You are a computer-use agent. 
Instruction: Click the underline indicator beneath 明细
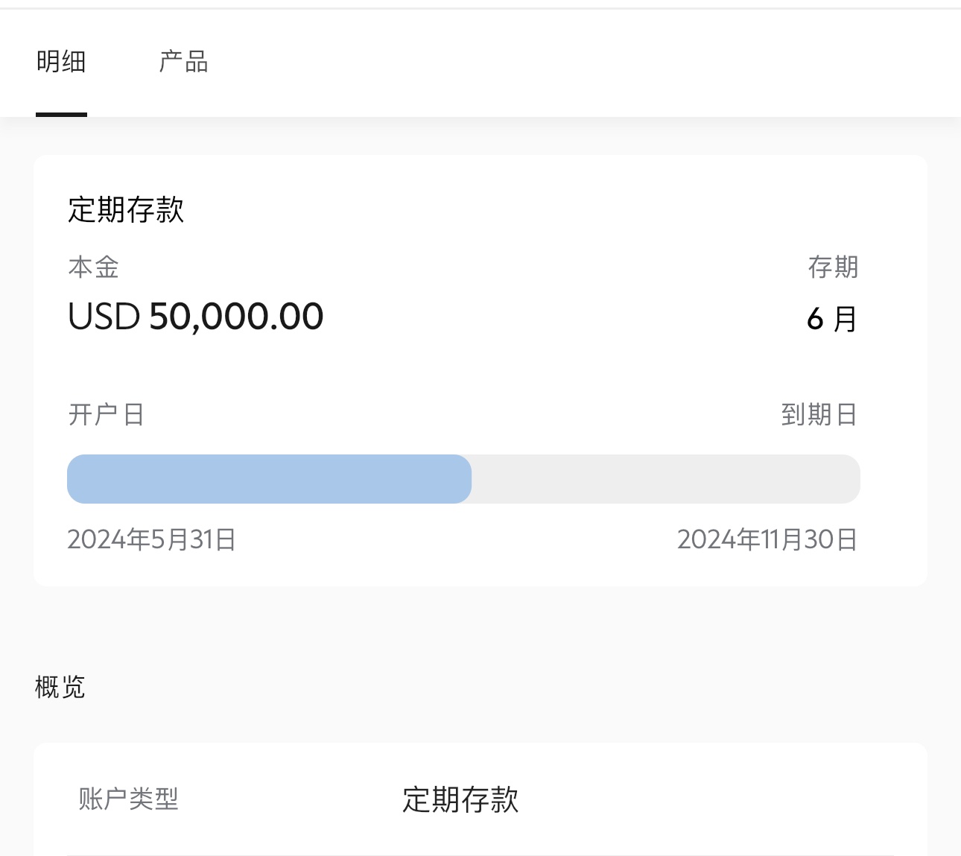coord(61,115)
